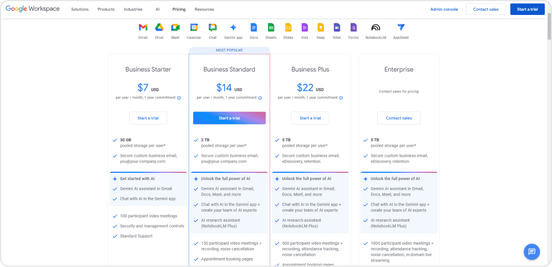Image resolution: width=552 pixels, height=267 pixels.
Task: Open the AppSheet app icon
Action: [401, 27]
